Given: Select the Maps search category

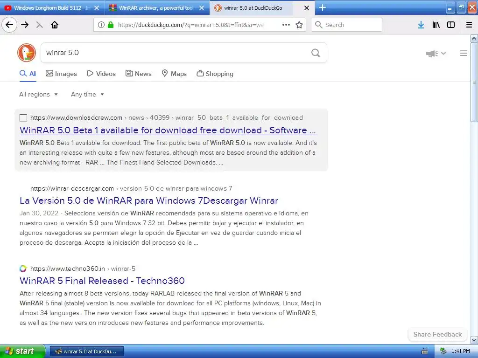Looking at the screenshot, I should pos(174,74).
